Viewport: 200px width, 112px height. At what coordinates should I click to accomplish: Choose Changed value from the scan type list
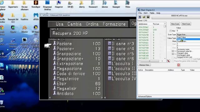(x=182, y=53)
